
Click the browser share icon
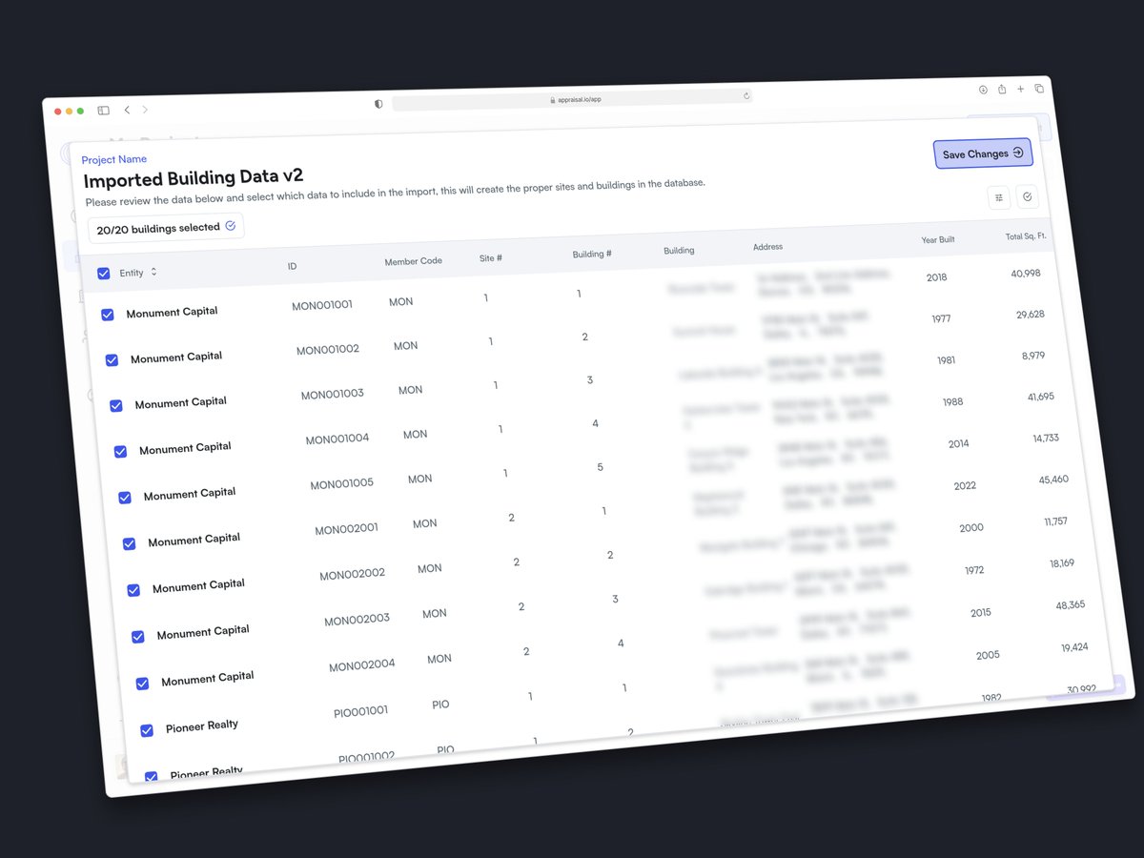coord(1002,90)
